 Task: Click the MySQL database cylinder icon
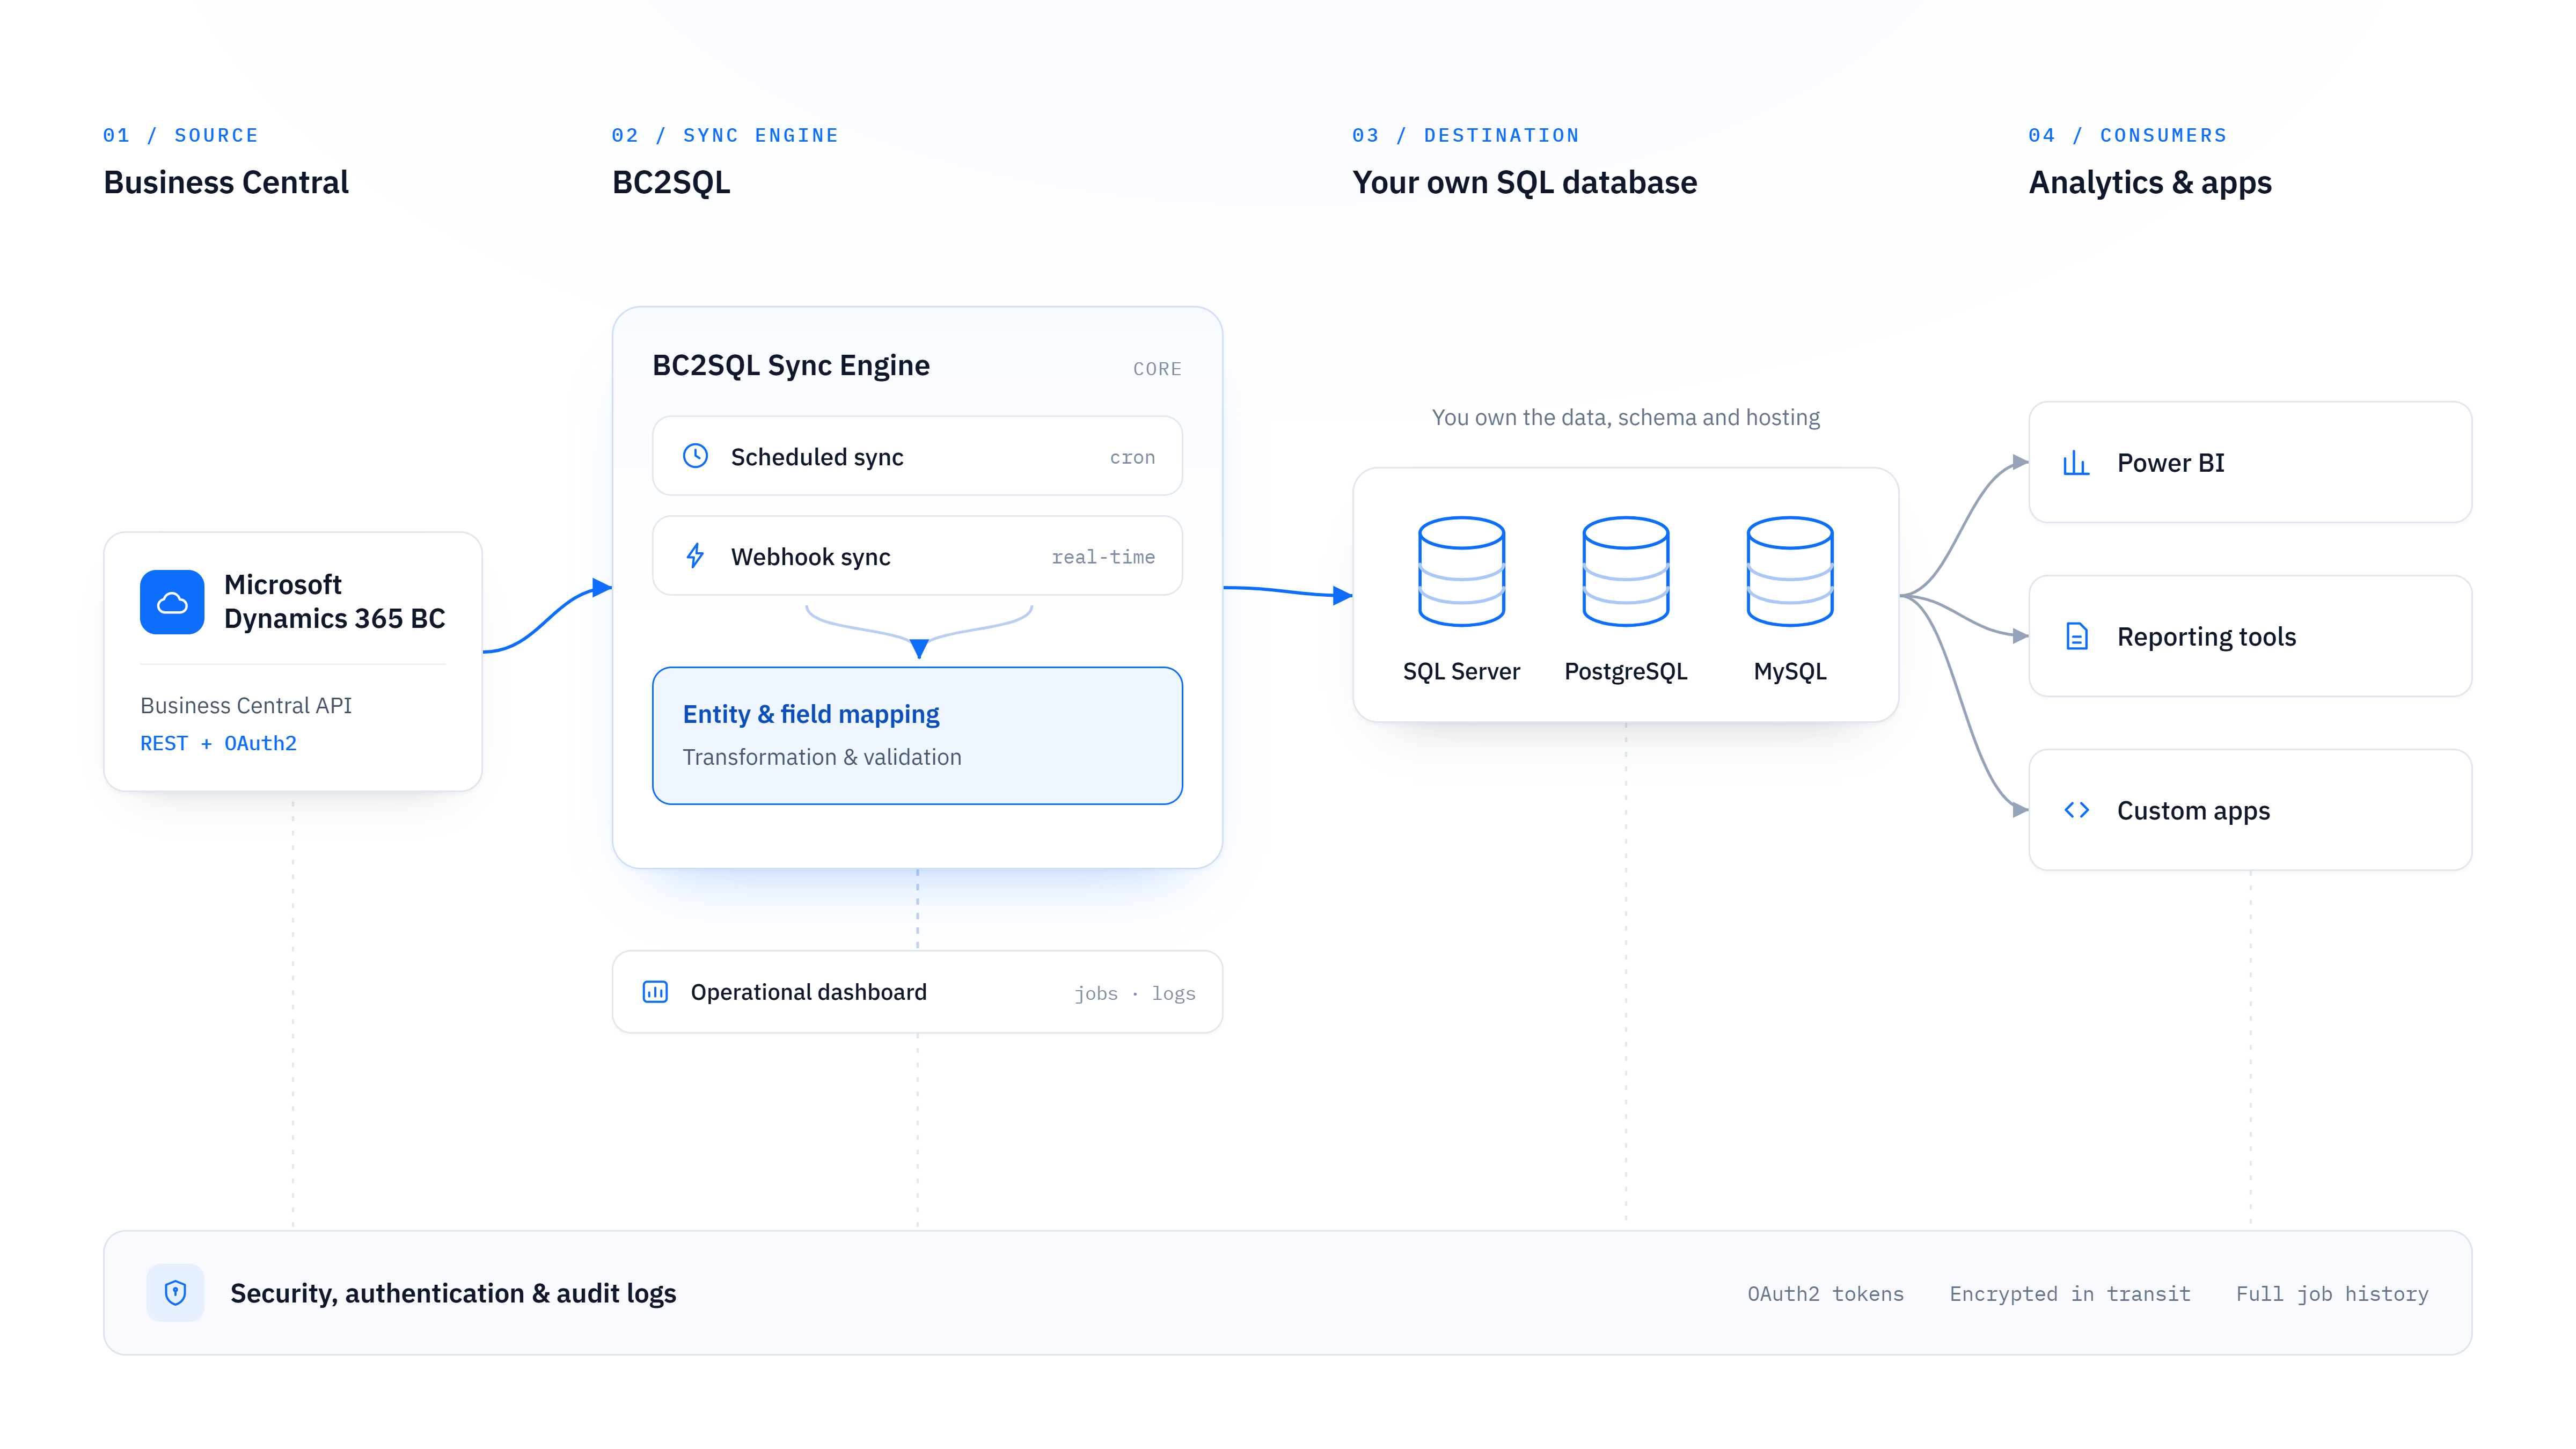point(1789,571)
